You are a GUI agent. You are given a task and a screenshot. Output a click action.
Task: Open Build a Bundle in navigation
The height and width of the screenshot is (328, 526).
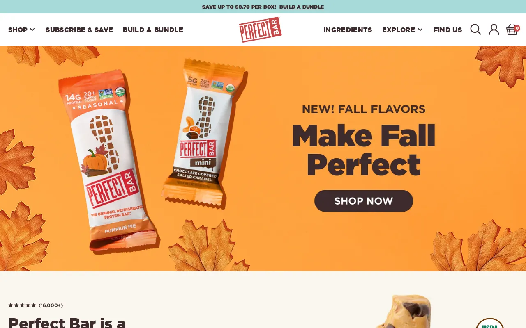pos(153,30)
